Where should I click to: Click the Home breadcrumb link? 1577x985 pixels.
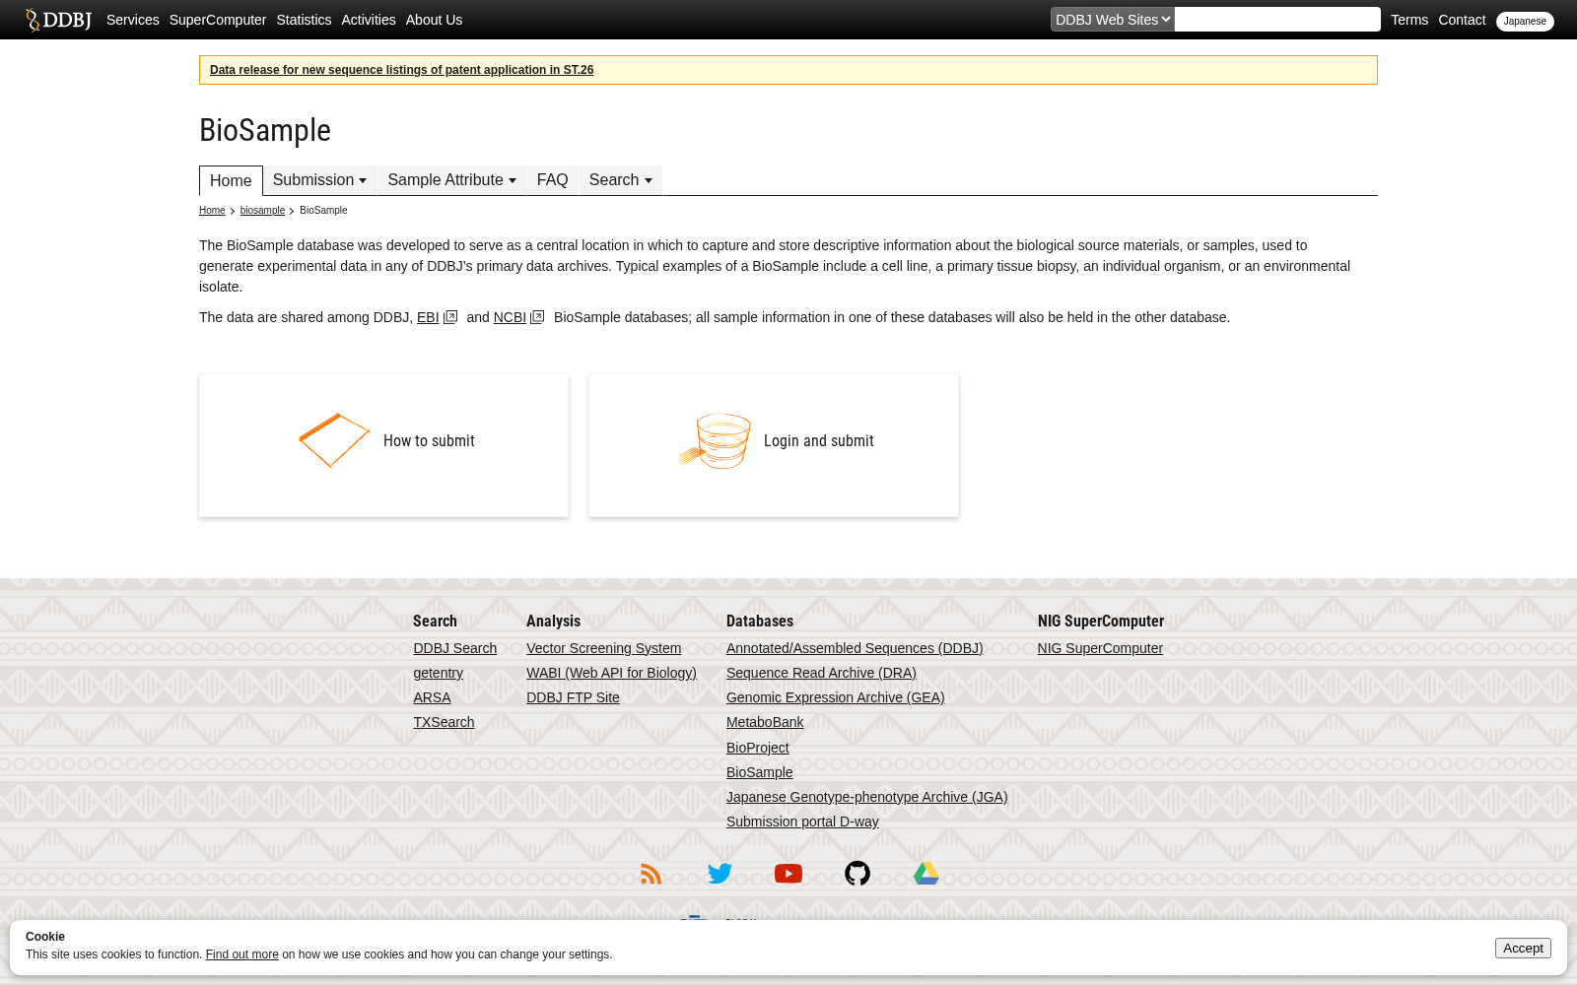212,211
